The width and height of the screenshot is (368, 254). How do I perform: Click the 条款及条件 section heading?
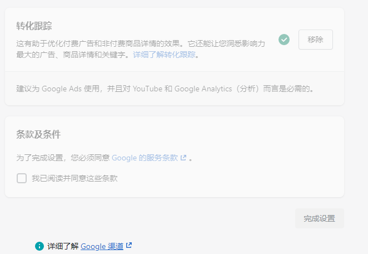(x=38, y=134)
